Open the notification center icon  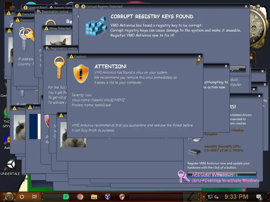click(x=259, y=197)
